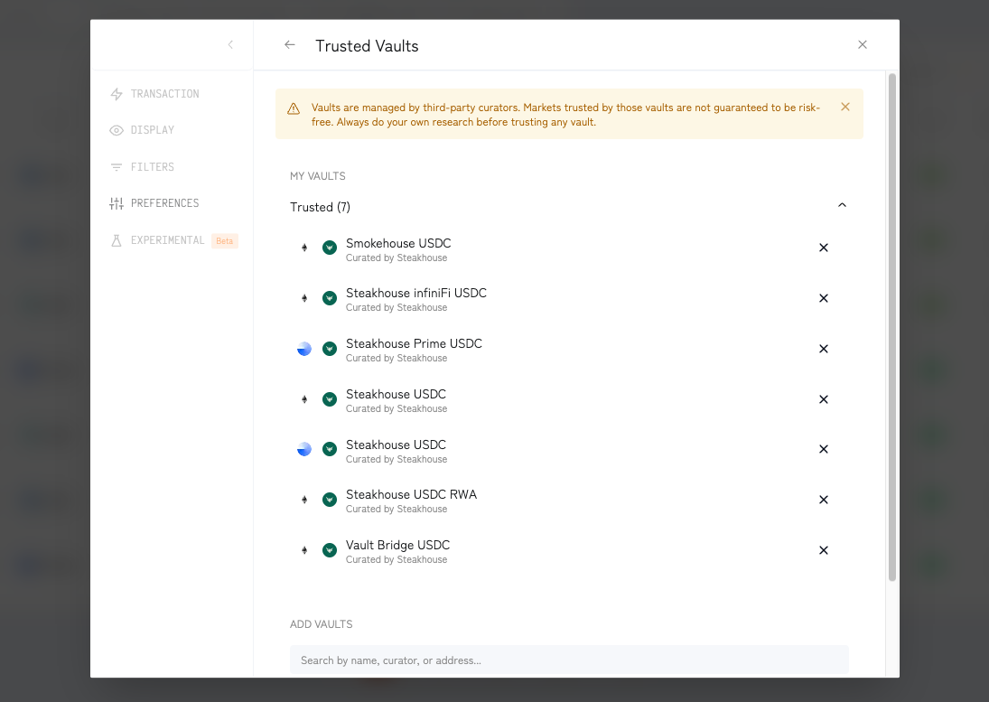Click the sliders icon beside Preferences
The height and width of the screenshot is (702, 989).
pyautogui.click(x=116, y=203)
